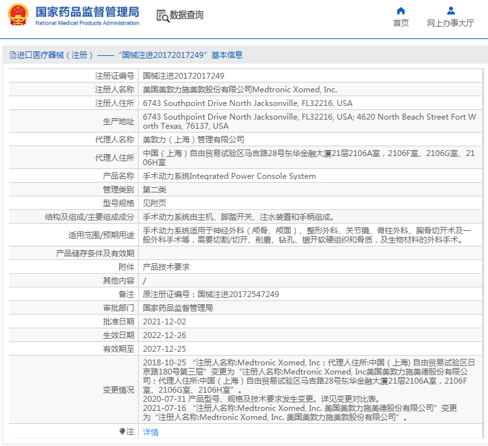This screenshot has width=488, height=446.
Task: Click the 变更情况 row label
Action: [x=118, y=390]
